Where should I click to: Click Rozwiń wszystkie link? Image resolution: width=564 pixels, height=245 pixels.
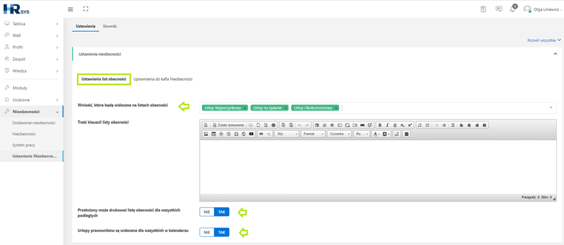[x=544, y=41]
